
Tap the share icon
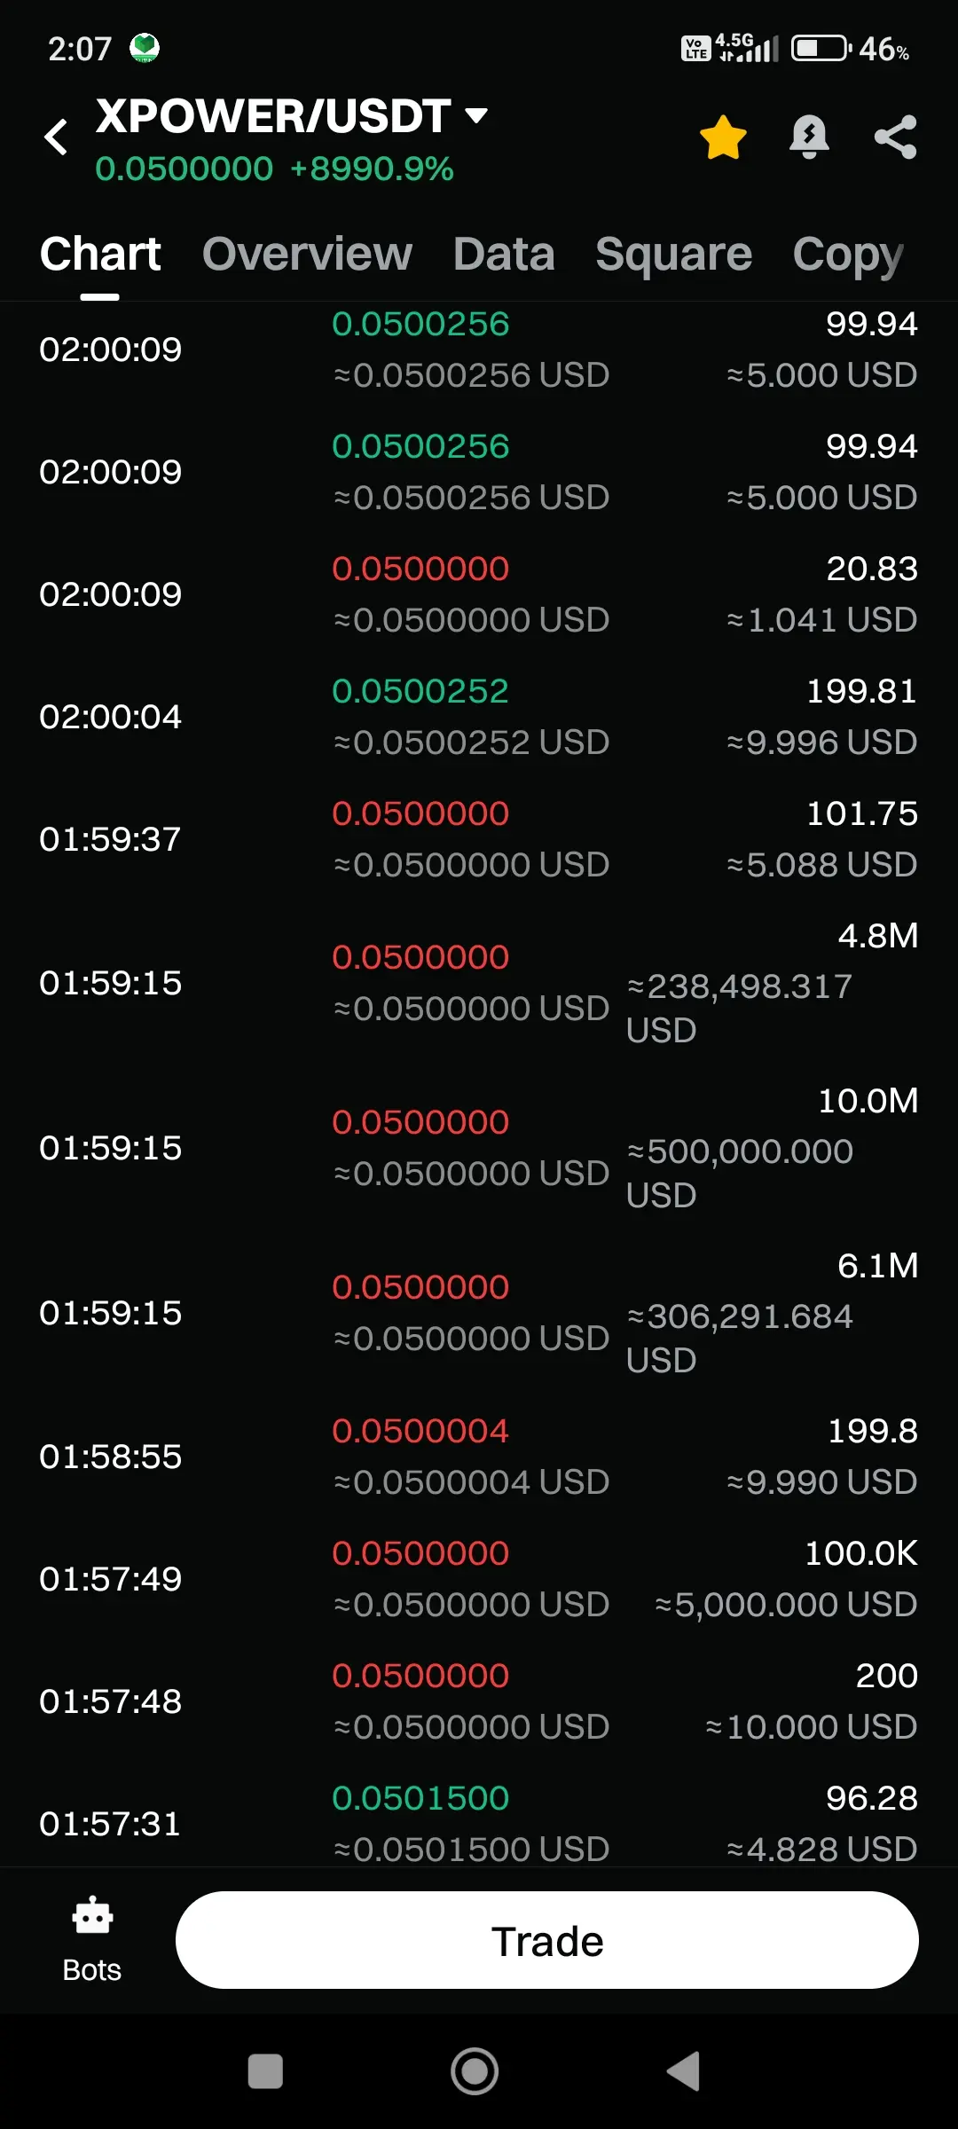point(895,137)
